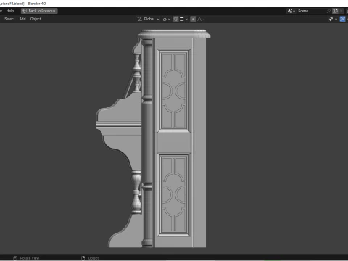Open the Help menu
The image size is (348, 261).
pyautogui.click(x=10, y=11)
